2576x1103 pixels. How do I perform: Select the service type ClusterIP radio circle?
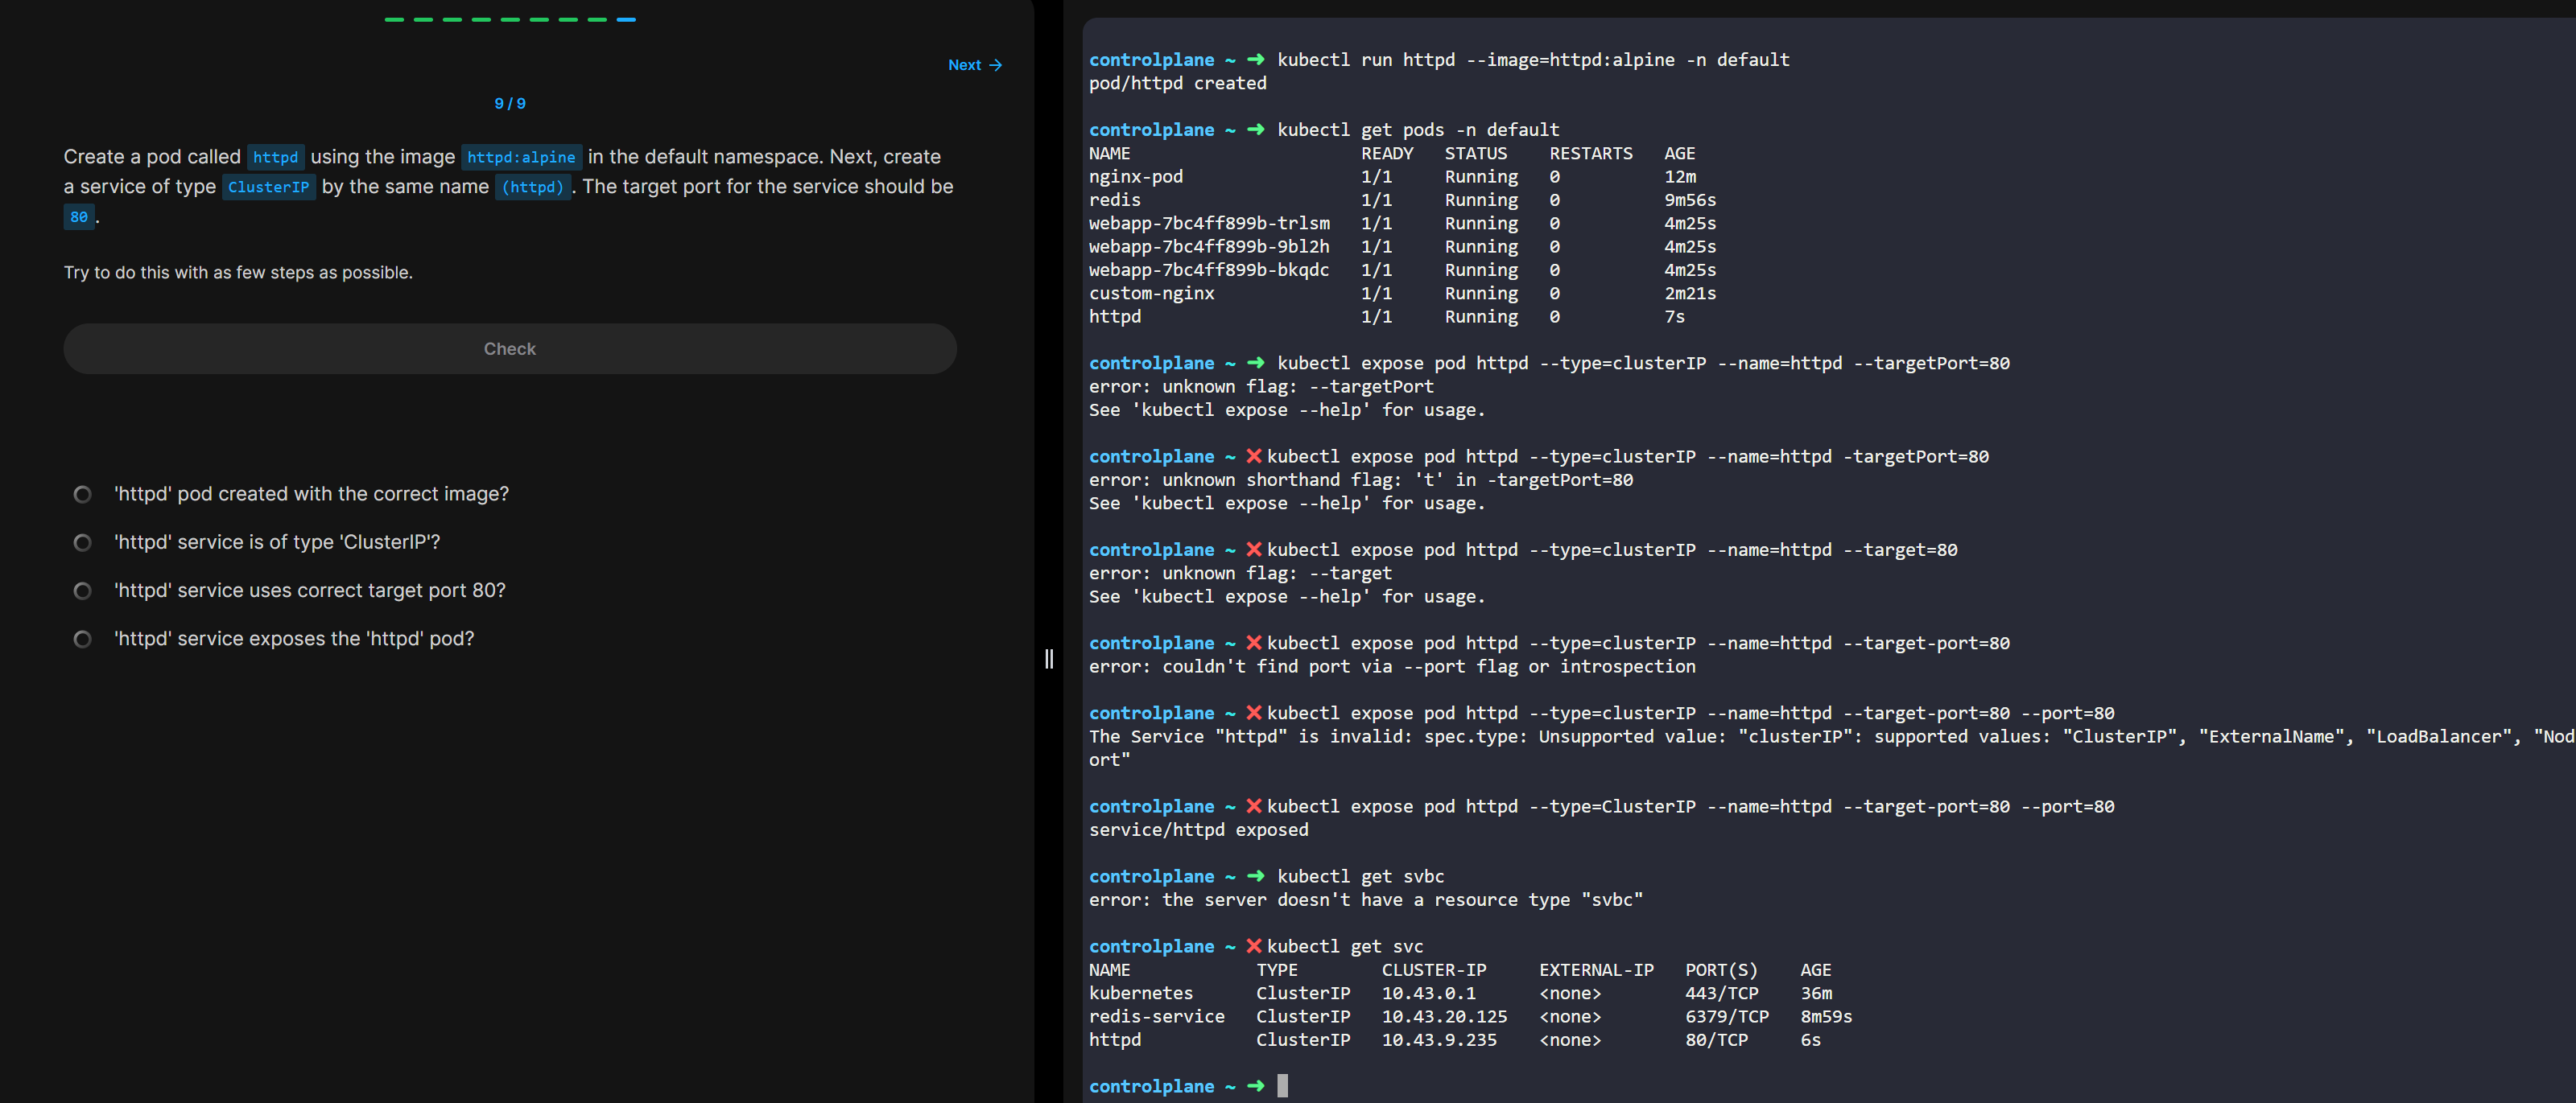point(83,542)
